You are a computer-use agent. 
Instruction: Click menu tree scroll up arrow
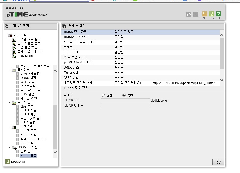(55, 71)
